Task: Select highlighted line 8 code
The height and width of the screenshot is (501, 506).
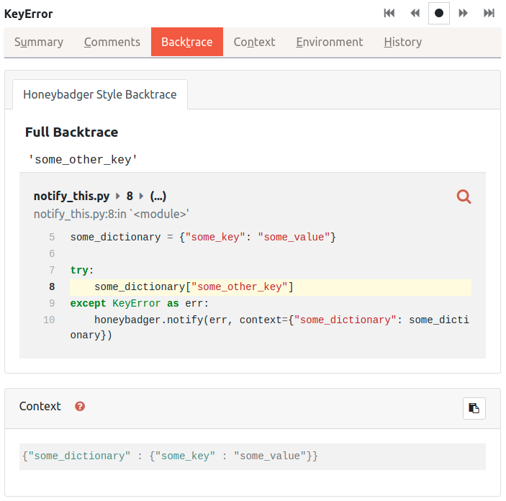Action: pos(271,287)
